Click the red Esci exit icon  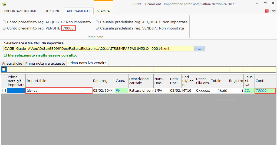[x=267, y=11]
